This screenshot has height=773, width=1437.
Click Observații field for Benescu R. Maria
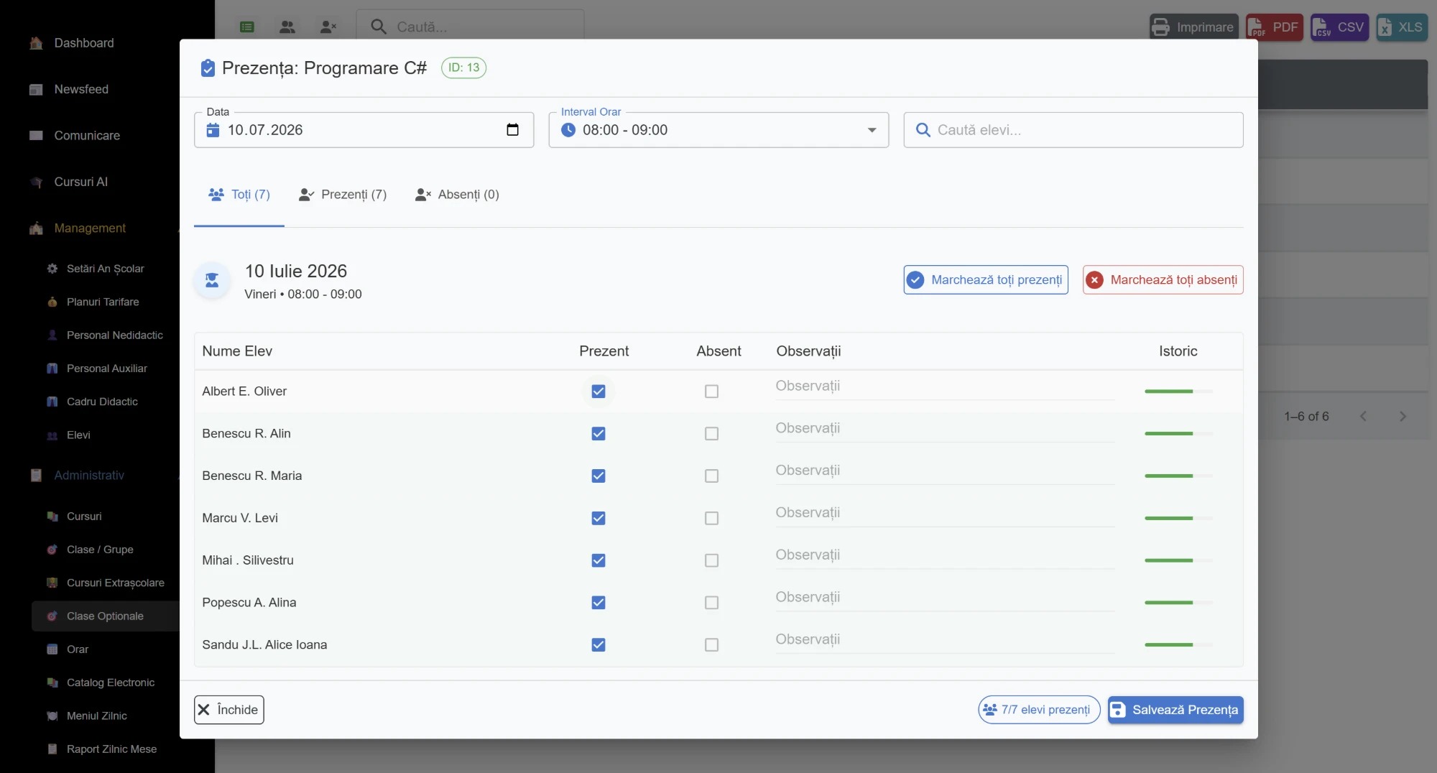pos(945,471)
